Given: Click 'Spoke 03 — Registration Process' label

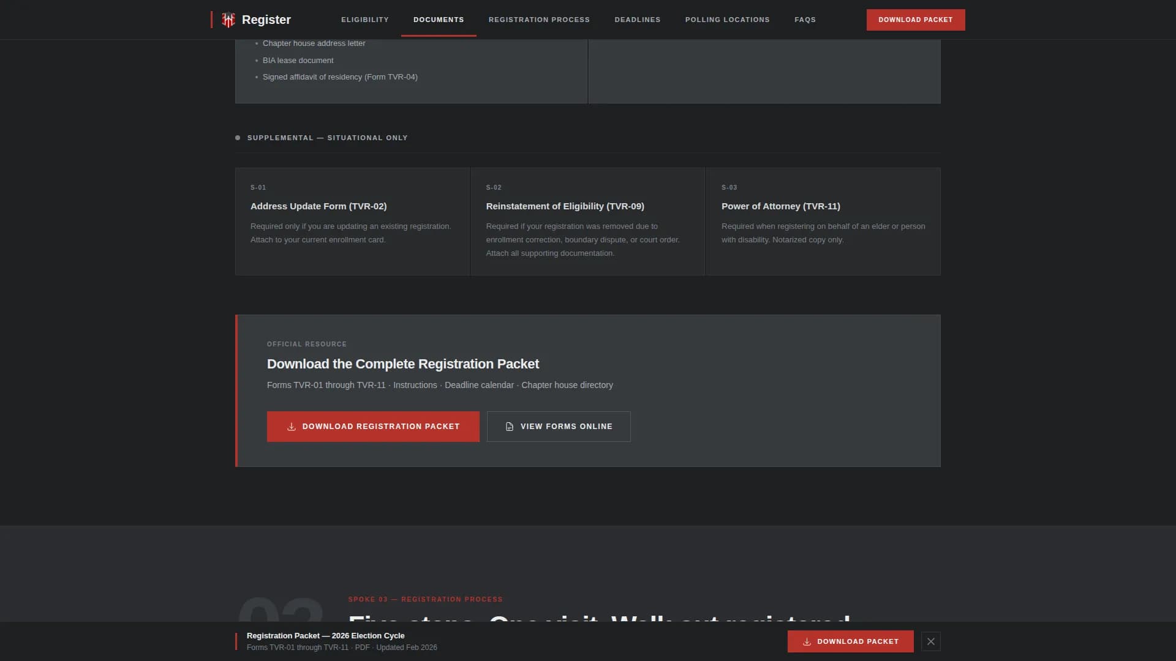Looking at the screenshot, I should pos(426,599).
